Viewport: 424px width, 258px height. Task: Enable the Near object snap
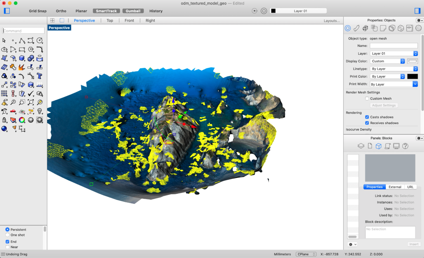(7, 247)
